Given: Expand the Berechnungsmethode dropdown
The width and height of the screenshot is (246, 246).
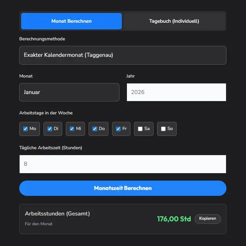Looking at the screenshot, I should tap(123, 55).
